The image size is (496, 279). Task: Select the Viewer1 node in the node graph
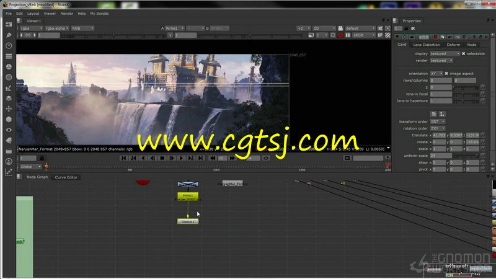[x=188, y=222]
